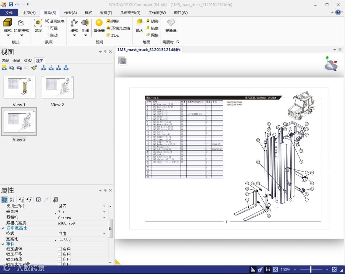Click the 设置焦点 set focus button

click(55, 21)
